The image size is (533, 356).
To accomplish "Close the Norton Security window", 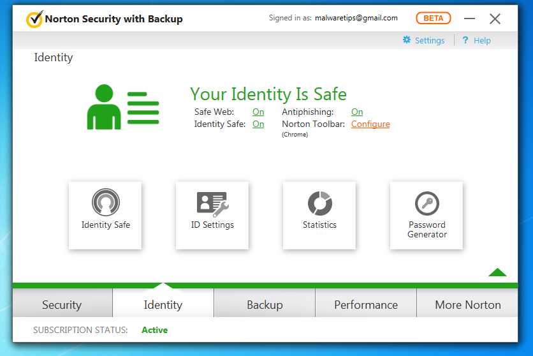I will (495, 19).
